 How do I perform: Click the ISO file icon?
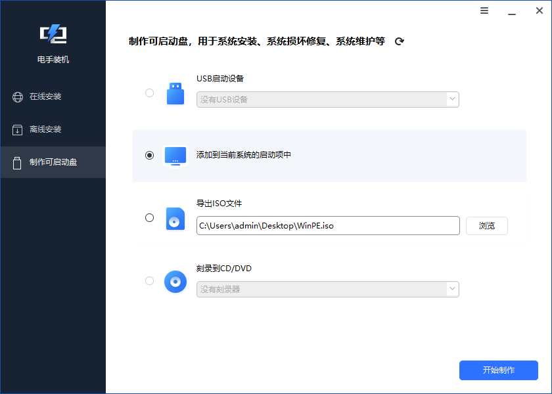pos(175,219)
